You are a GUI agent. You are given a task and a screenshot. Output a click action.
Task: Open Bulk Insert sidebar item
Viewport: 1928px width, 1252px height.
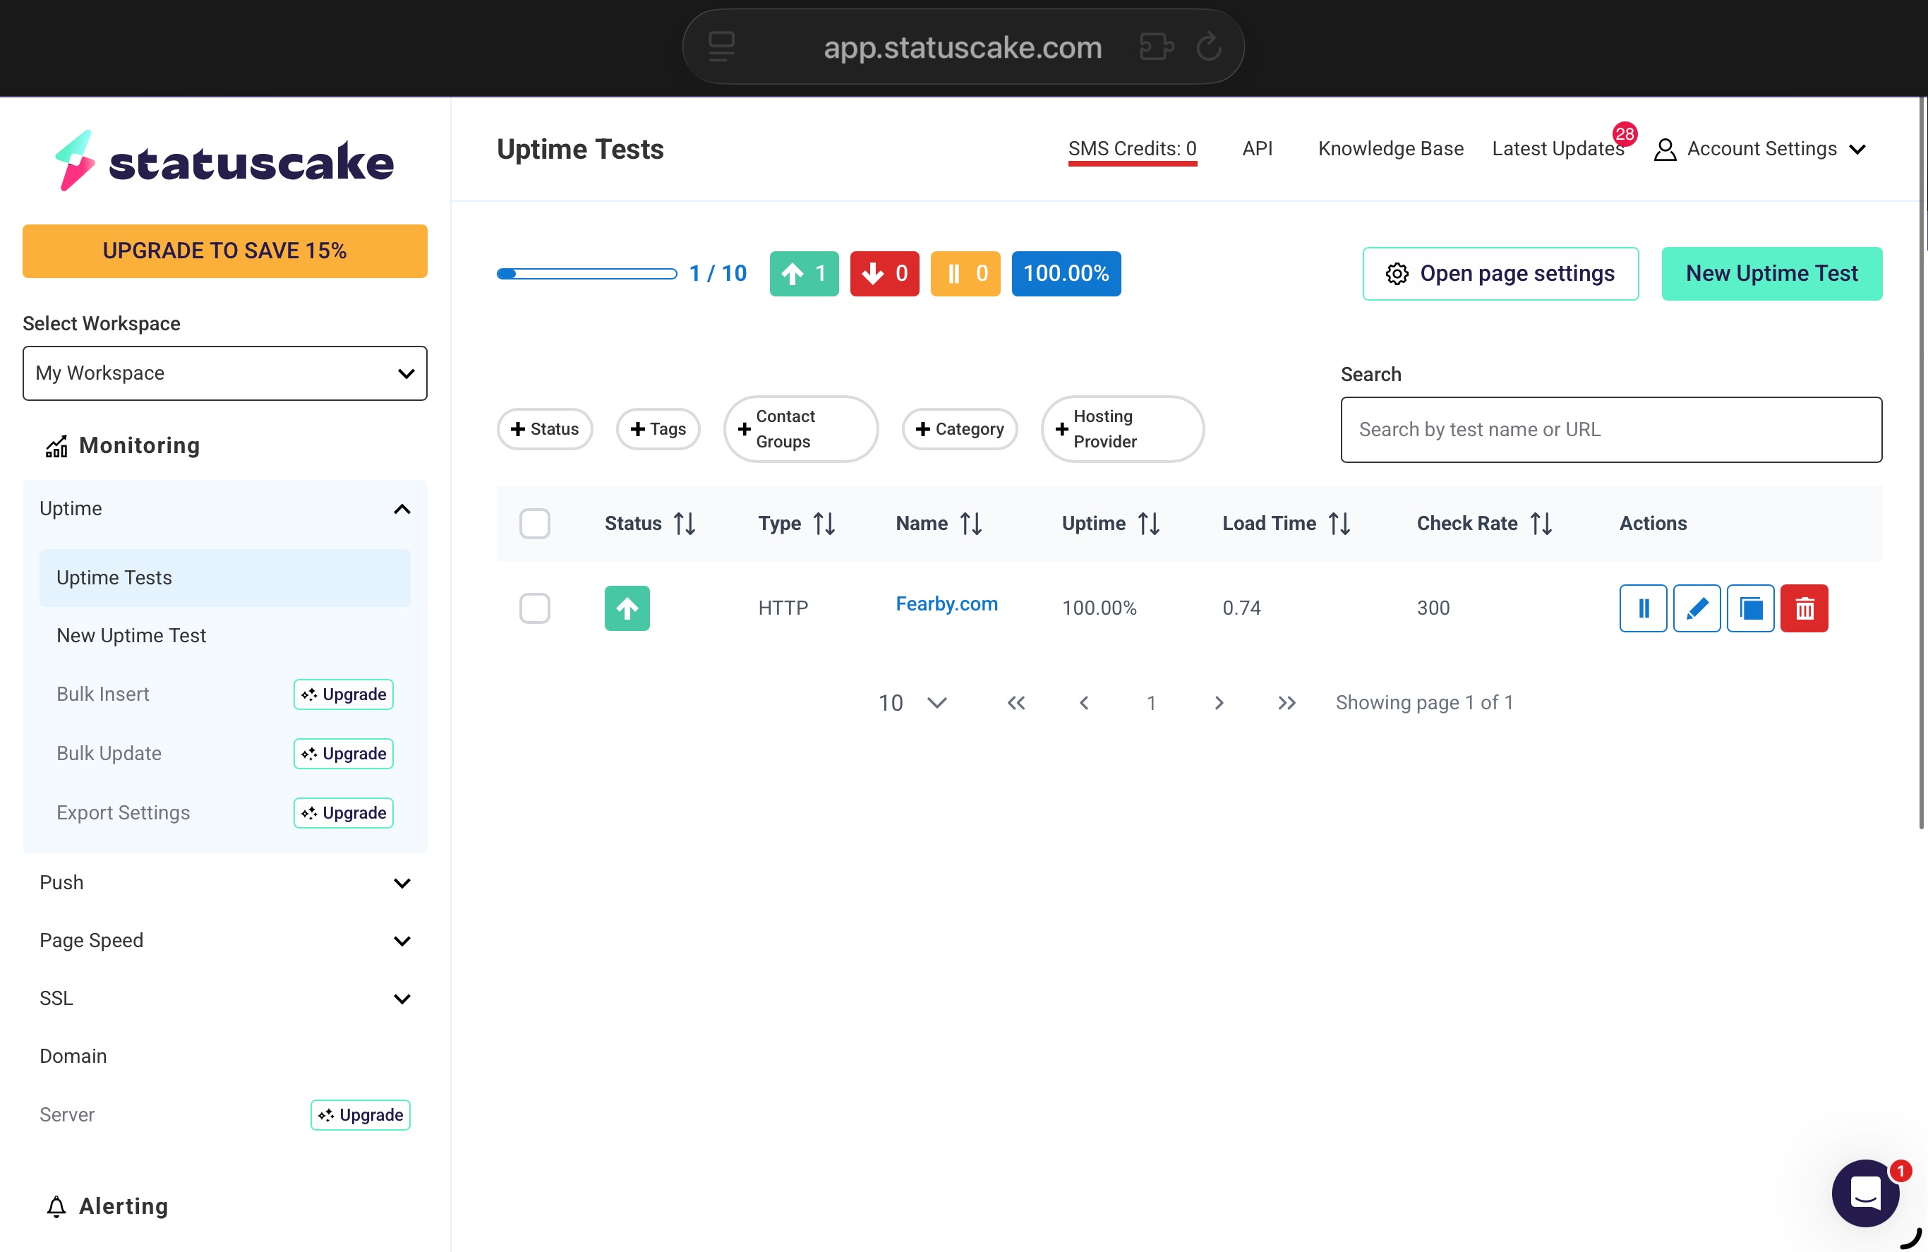pos(103,694)
